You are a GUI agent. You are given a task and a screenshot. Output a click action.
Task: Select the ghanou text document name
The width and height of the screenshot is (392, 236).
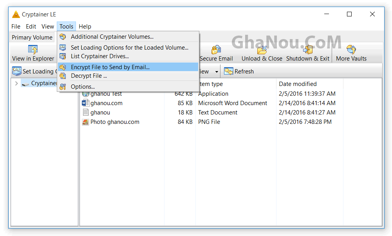pos(100,113)
